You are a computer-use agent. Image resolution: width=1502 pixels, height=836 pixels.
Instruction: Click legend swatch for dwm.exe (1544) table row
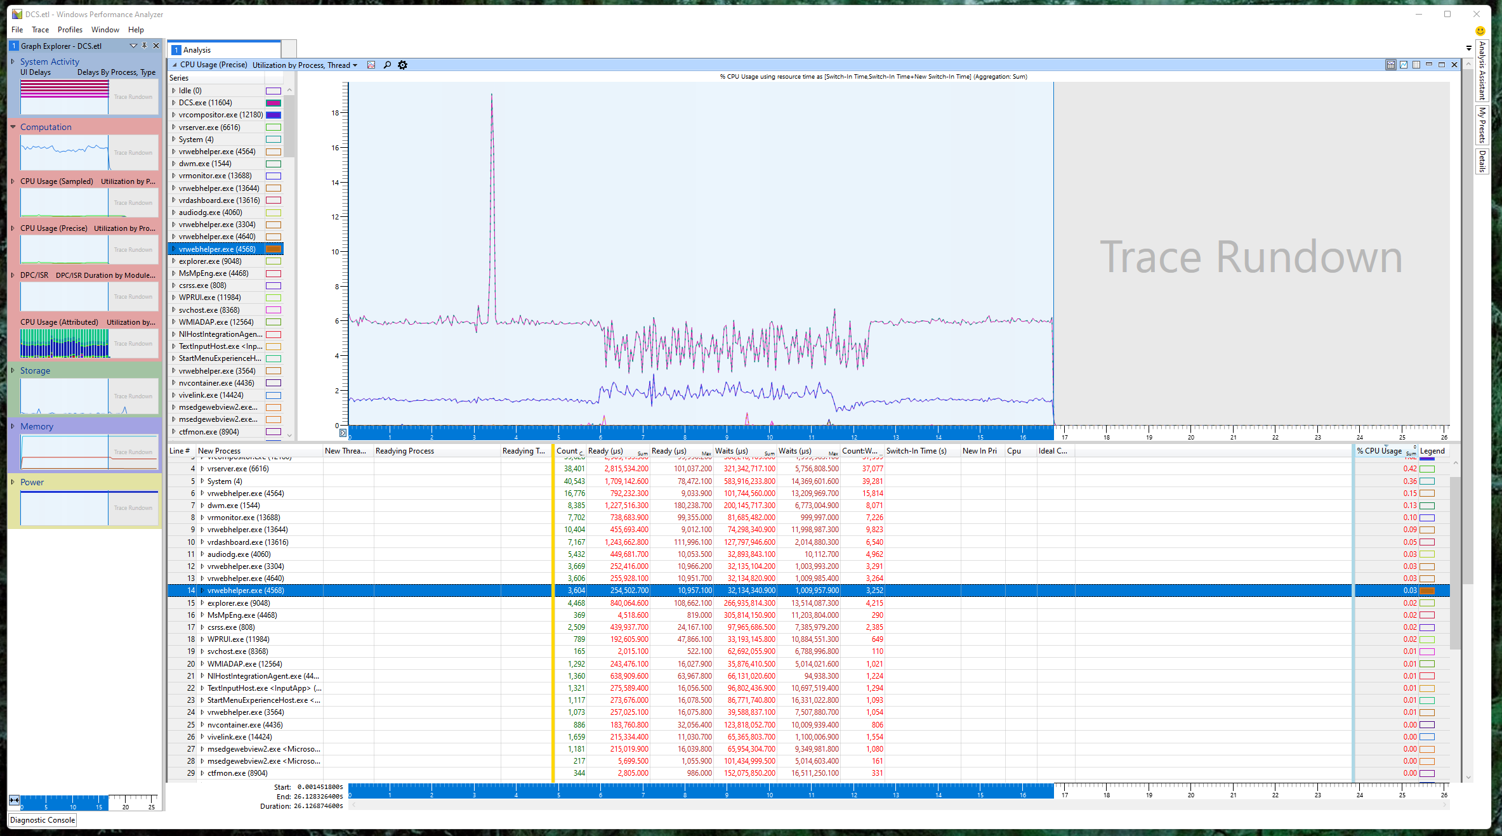pyautogui.click(x=1427, y=506)
